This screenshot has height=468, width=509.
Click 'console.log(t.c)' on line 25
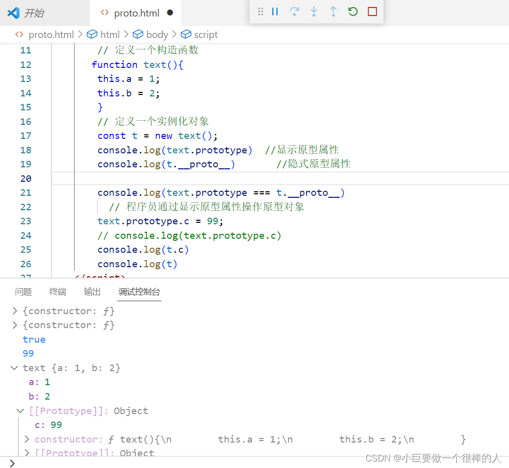click(143, 250)
